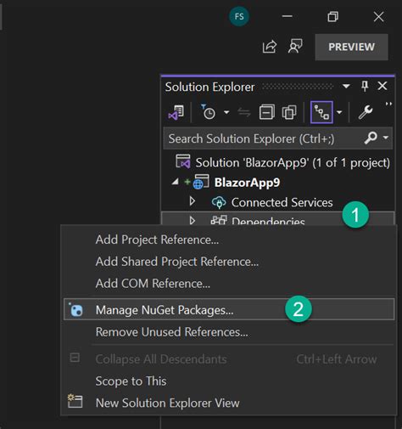
Task: Click the NuGet package icon in menu
Action: coord(75,309)
